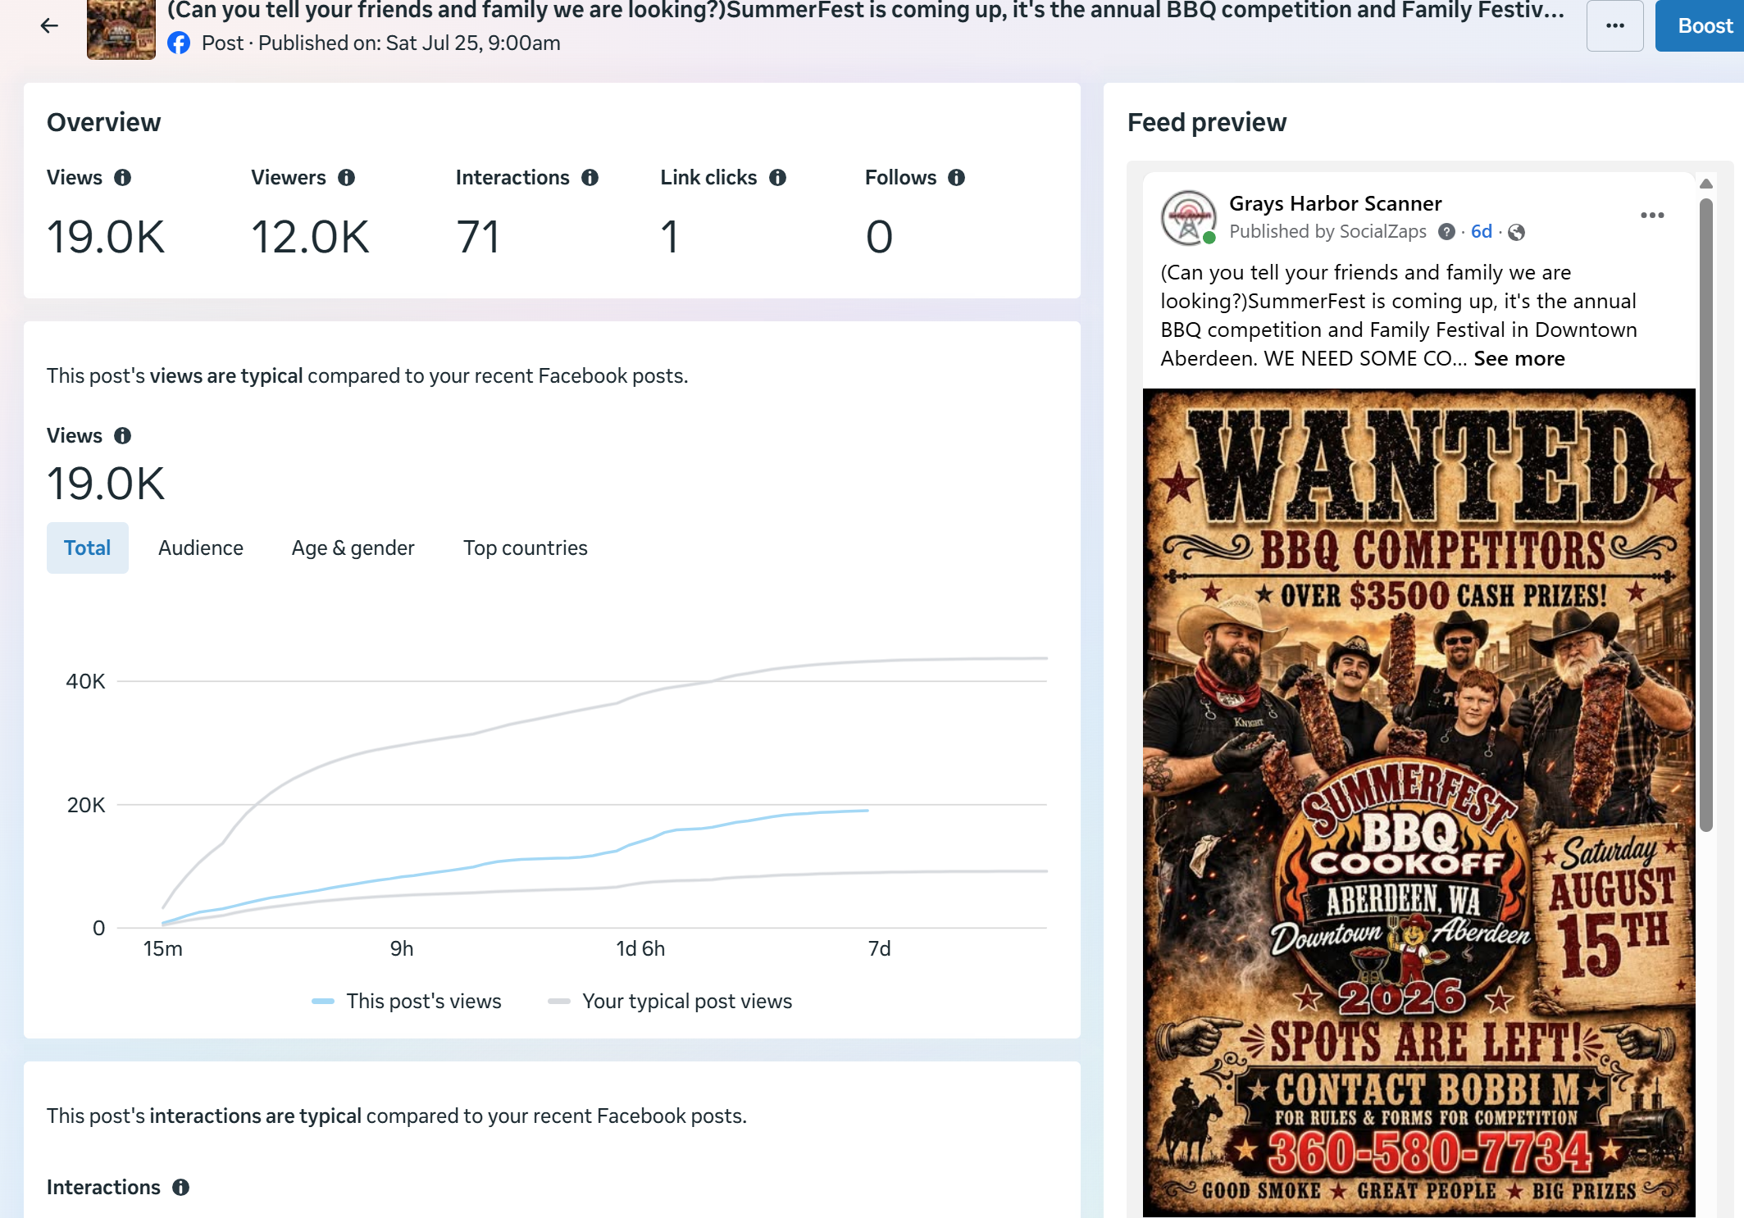The height and width of the screenshot is (1218, 1744).
Task: Click the 'Overview' heading
Action: pyautogui.click(x=104, y=122)
